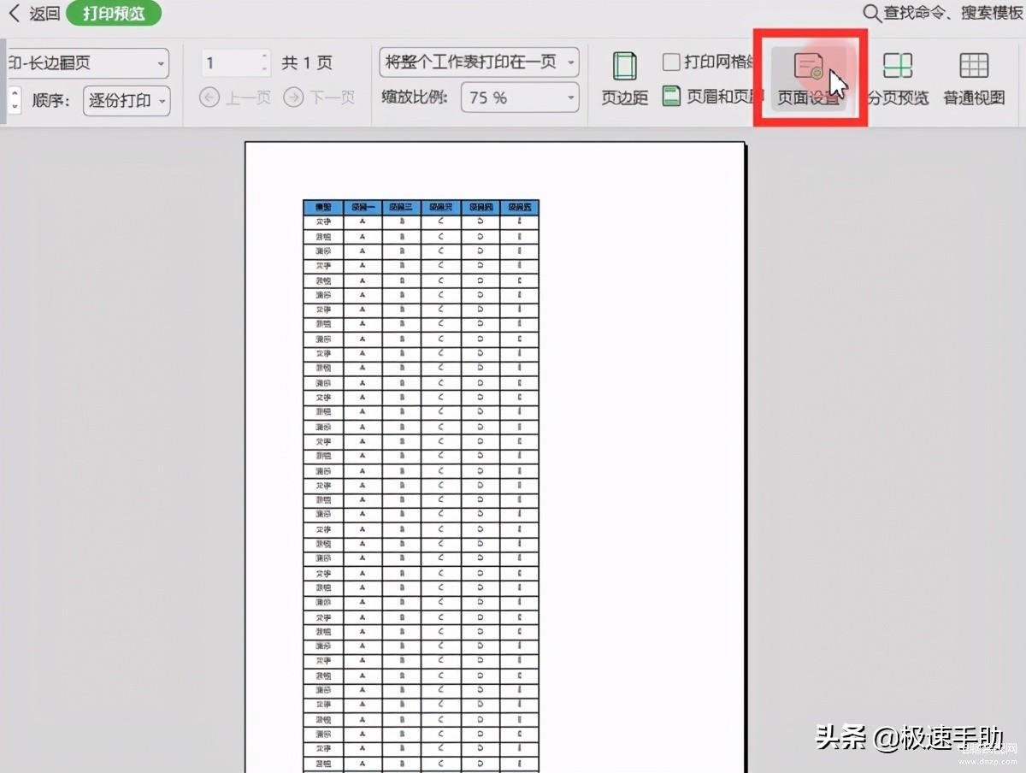Open the 将整个工作表打印在一页 scaling dropdown
The width and height of the screenshot is (1026, 773).
point(479,62)
